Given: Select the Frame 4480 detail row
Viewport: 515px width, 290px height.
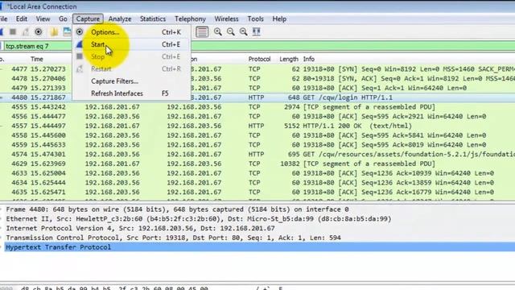Looking at the screenshot, I should pyautogui.click(x=257, y=209).
